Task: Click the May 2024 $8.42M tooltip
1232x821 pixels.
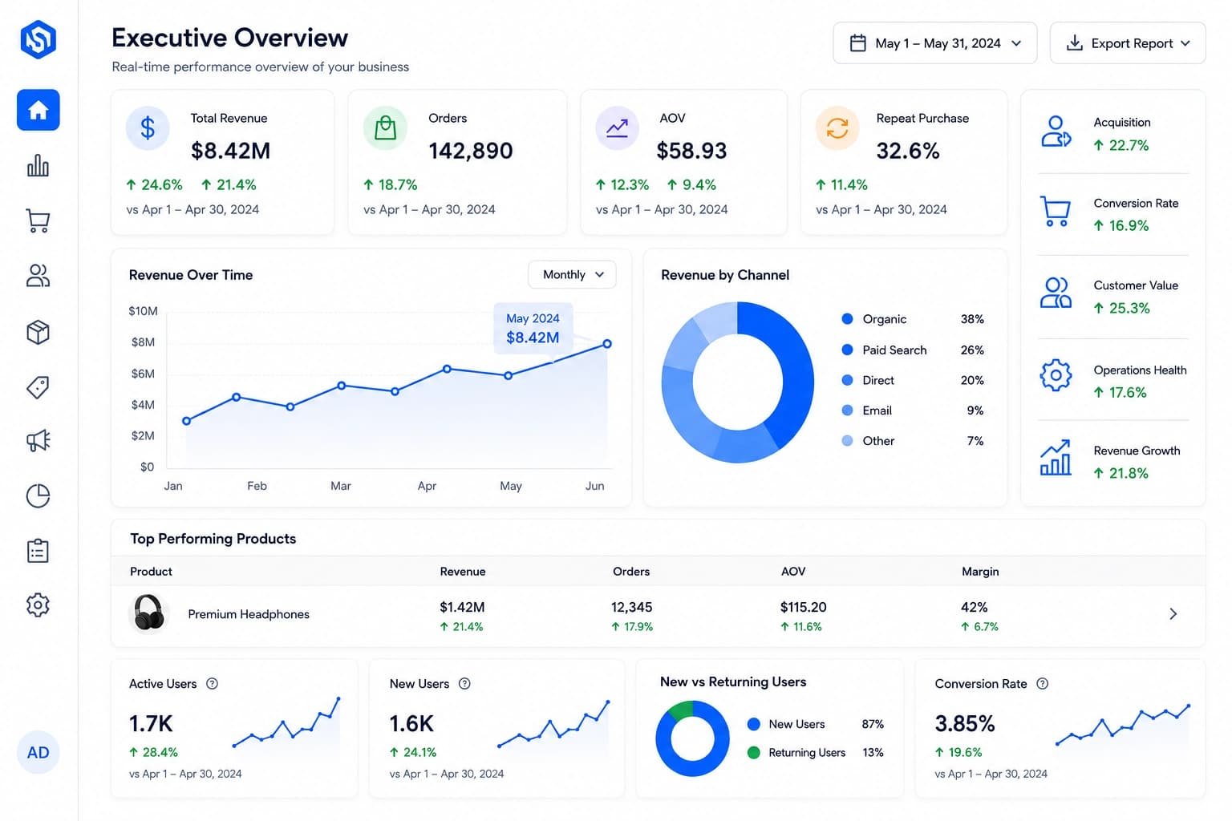Action: [533, 329]
